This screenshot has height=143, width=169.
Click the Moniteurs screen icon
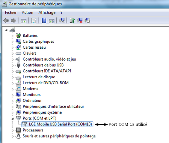[x=18, y=95]
